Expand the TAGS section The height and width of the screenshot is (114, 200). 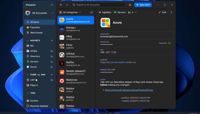28,93
